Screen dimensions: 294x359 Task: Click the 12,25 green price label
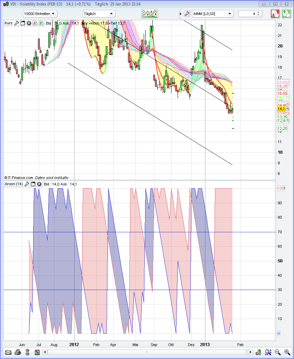click(282, 128)
